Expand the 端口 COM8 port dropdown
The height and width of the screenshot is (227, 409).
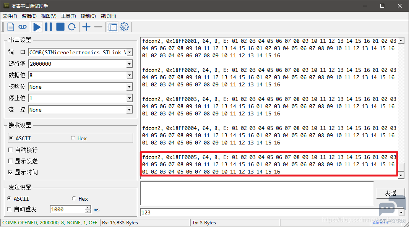pos(129,52)
